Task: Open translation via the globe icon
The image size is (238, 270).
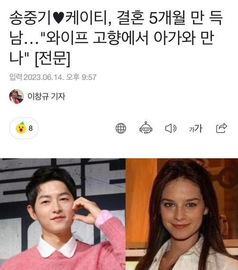Action: point(120,128)
